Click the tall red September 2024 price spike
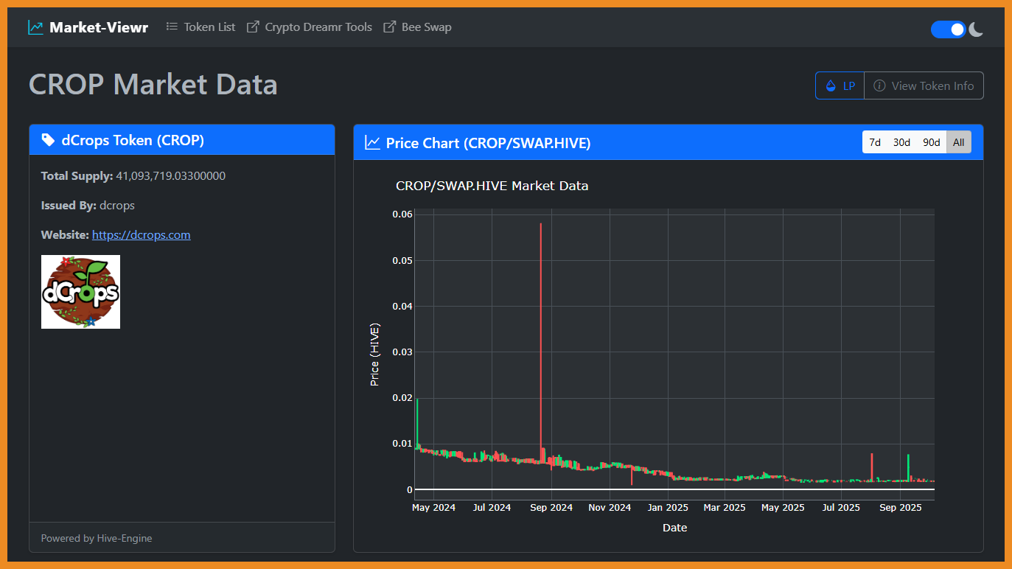Screen dimensions: 1012x569 click(x=541, y=332)
